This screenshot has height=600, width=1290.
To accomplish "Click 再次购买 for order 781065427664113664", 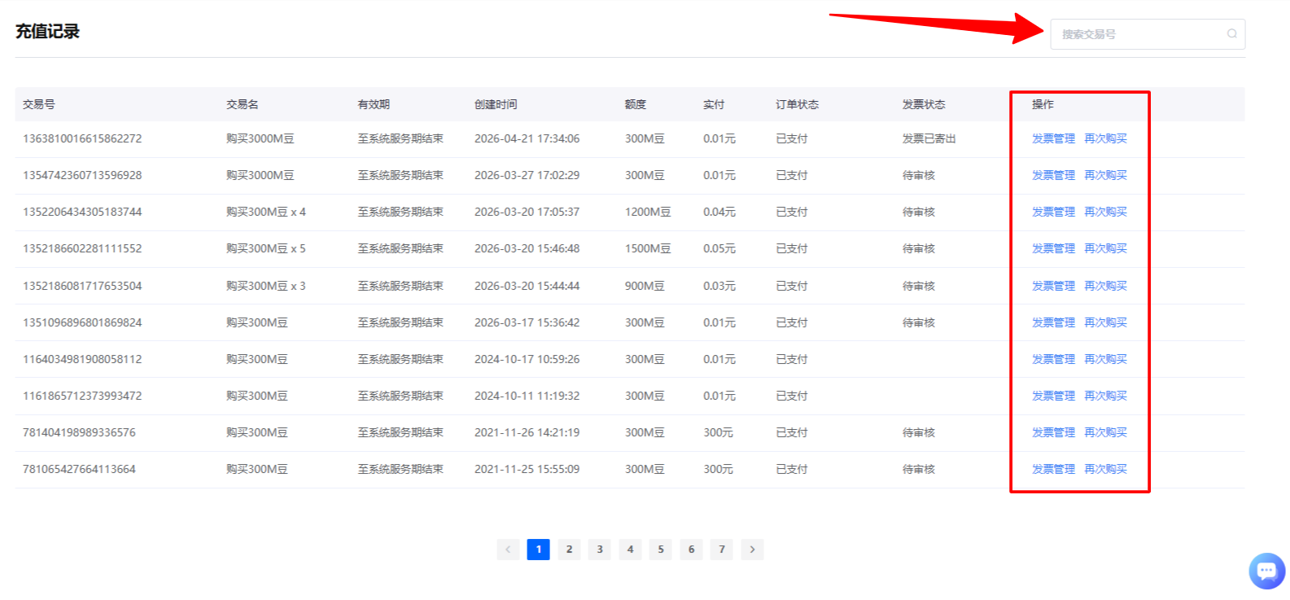I will coord(1105,469).
